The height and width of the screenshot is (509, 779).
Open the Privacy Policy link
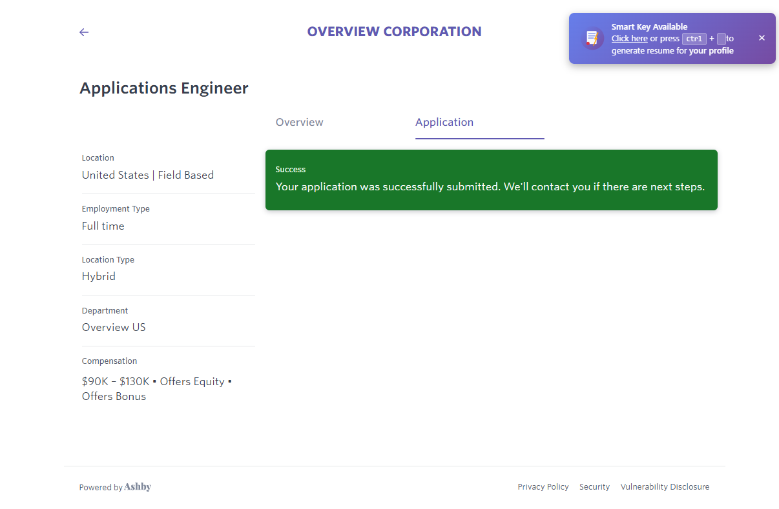point(543,487)
